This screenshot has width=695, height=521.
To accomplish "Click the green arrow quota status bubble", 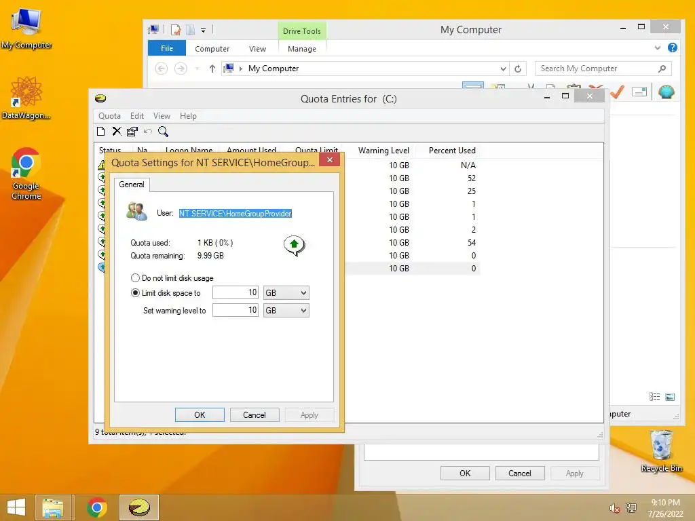I will [295, 246].
